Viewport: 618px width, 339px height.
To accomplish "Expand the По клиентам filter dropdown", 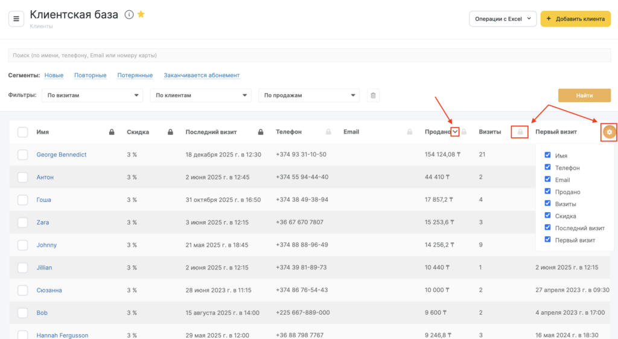I will (201, 95).
